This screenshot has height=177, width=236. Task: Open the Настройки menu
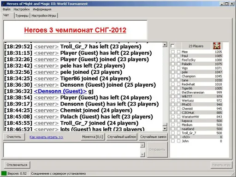pos(22,9)
